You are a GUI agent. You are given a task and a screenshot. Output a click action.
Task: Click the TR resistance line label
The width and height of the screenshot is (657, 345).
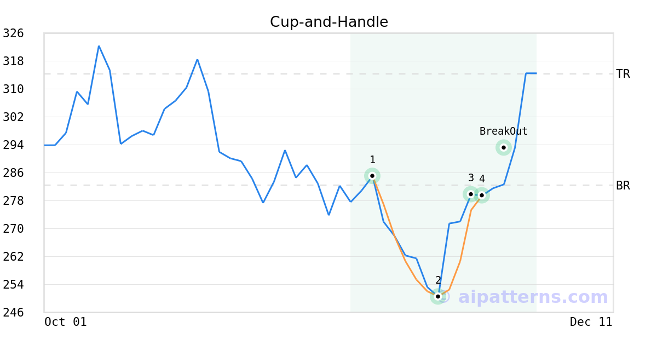[623, 74]
